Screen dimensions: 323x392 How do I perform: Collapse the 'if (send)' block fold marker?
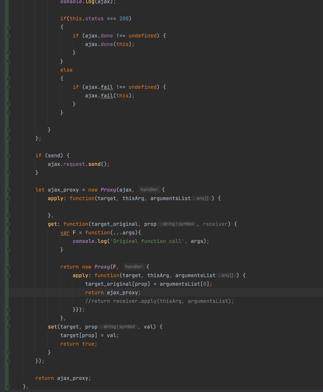(8, 156)
